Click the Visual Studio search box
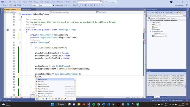This screenshot has width=190, height=107. [90, 2]
